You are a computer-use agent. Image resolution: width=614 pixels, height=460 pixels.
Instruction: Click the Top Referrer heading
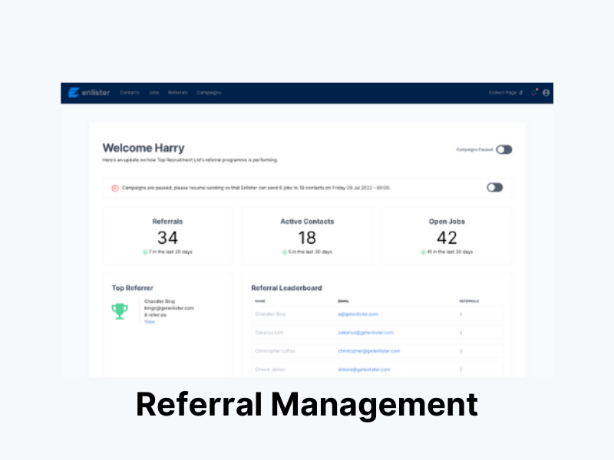coord(132,288)
